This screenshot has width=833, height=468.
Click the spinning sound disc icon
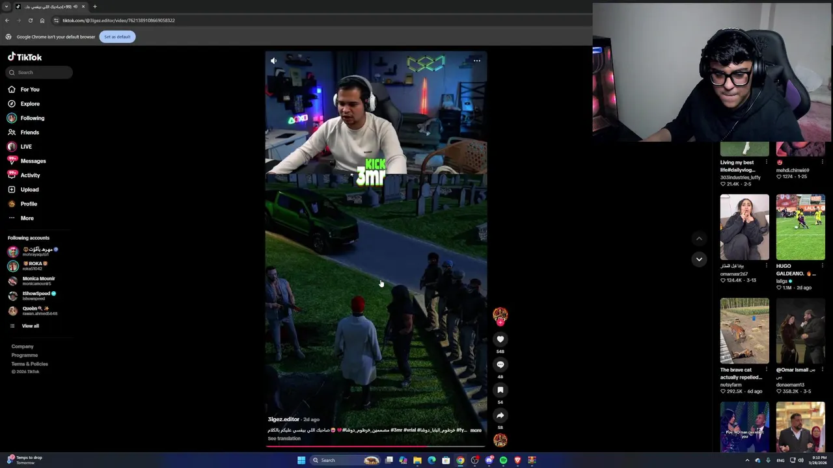coord(500,440)
